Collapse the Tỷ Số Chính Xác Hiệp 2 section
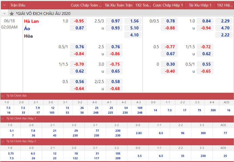 point(3,141)
